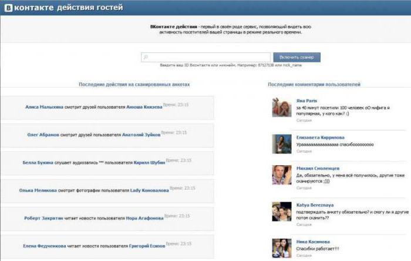This screenshot has height=261, width=411.
Task: Open Яна Paris avatar thumbnail
Action: (x=282, y=108)
